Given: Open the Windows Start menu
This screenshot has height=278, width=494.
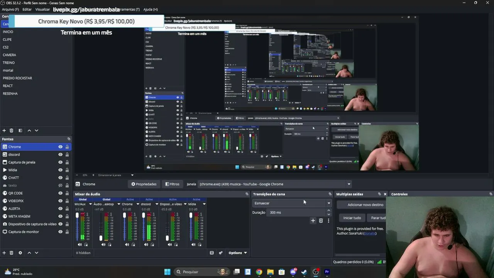Looking at the screenshot, I should pyautogui.click(x=167, y=272).
